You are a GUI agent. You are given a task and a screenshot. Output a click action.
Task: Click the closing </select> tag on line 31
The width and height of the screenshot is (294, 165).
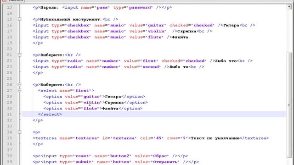(50, 114)
